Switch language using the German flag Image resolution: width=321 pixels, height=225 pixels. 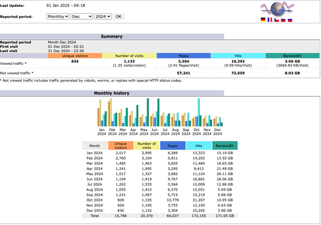[263, 20]
